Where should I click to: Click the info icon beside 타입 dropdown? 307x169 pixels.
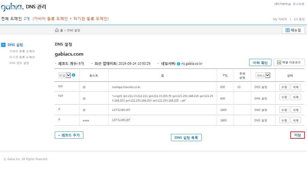(x=74, y=75)
